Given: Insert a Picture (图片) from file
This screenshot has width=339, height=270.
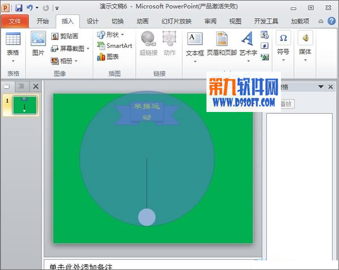Looking at the screenshot, I should [38, 39].
